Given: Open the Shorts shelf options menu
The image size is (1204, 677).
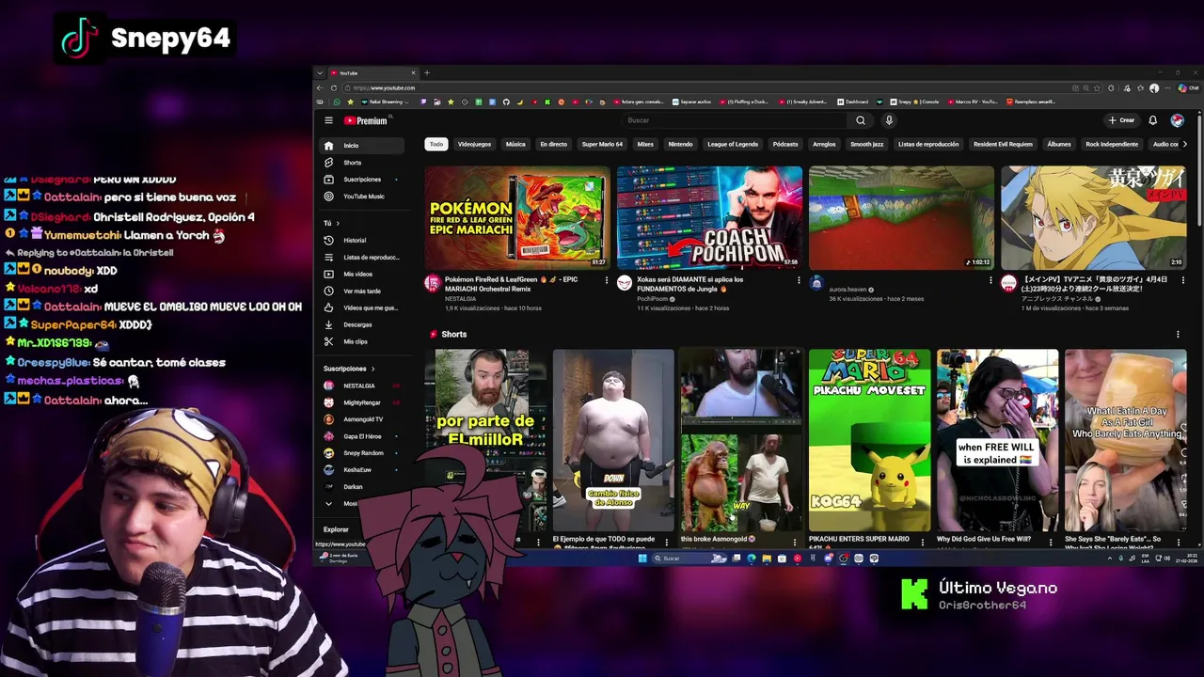Looking at the screenshot, I should 1178,334.
